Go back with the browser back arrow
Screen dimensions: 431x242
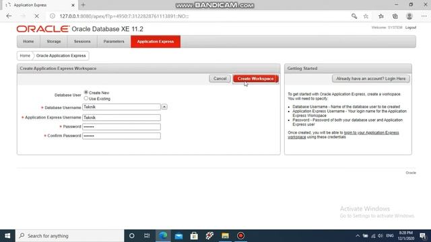pos(9,16)
